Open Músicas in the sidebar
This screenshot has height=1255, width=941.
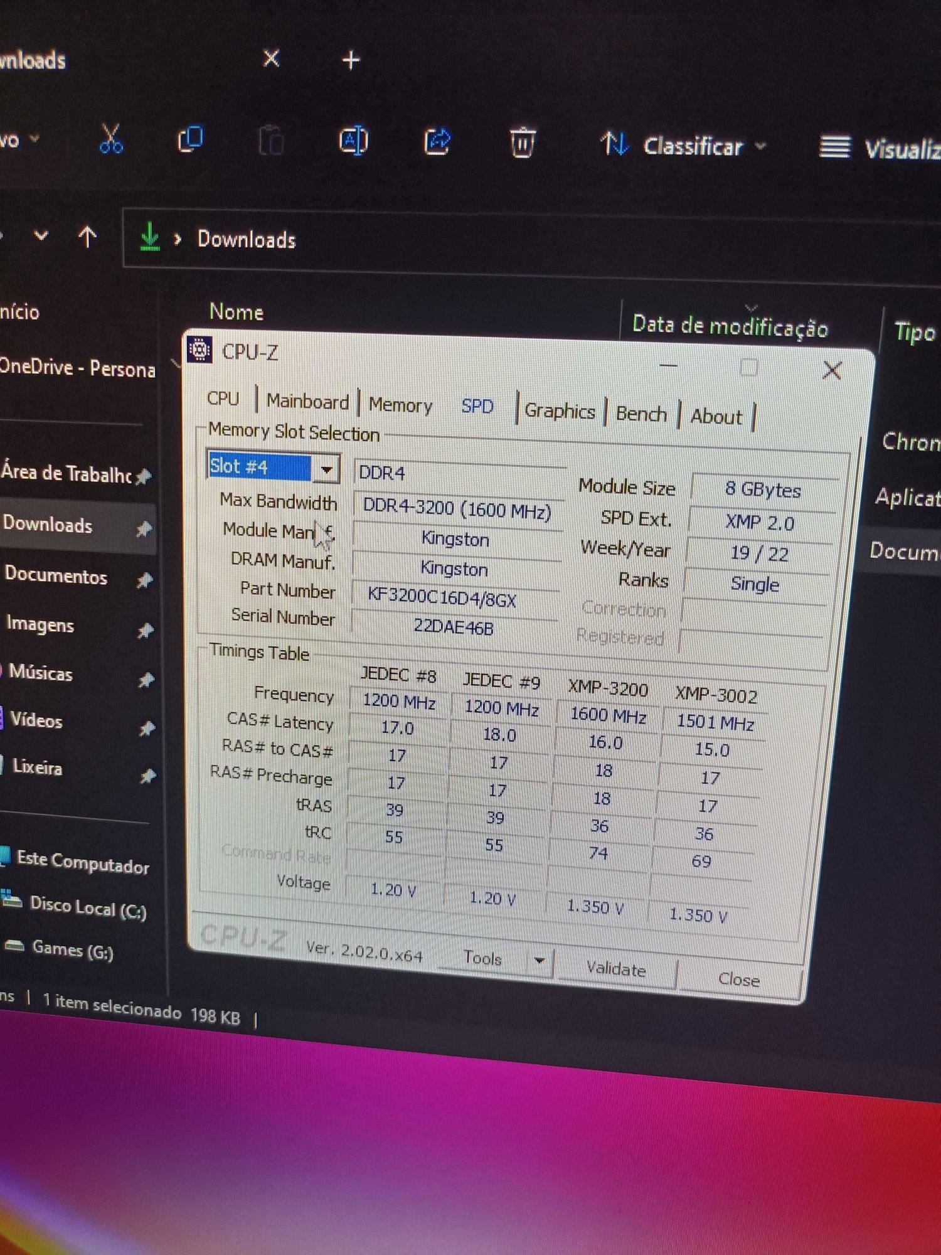tap(41, 673)
